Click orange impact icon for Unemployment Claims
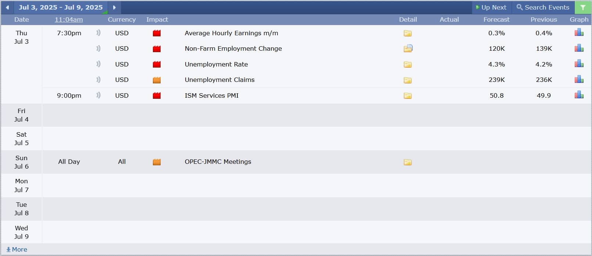592x256 pixels. pyautogui.click(x=157, y=80)
